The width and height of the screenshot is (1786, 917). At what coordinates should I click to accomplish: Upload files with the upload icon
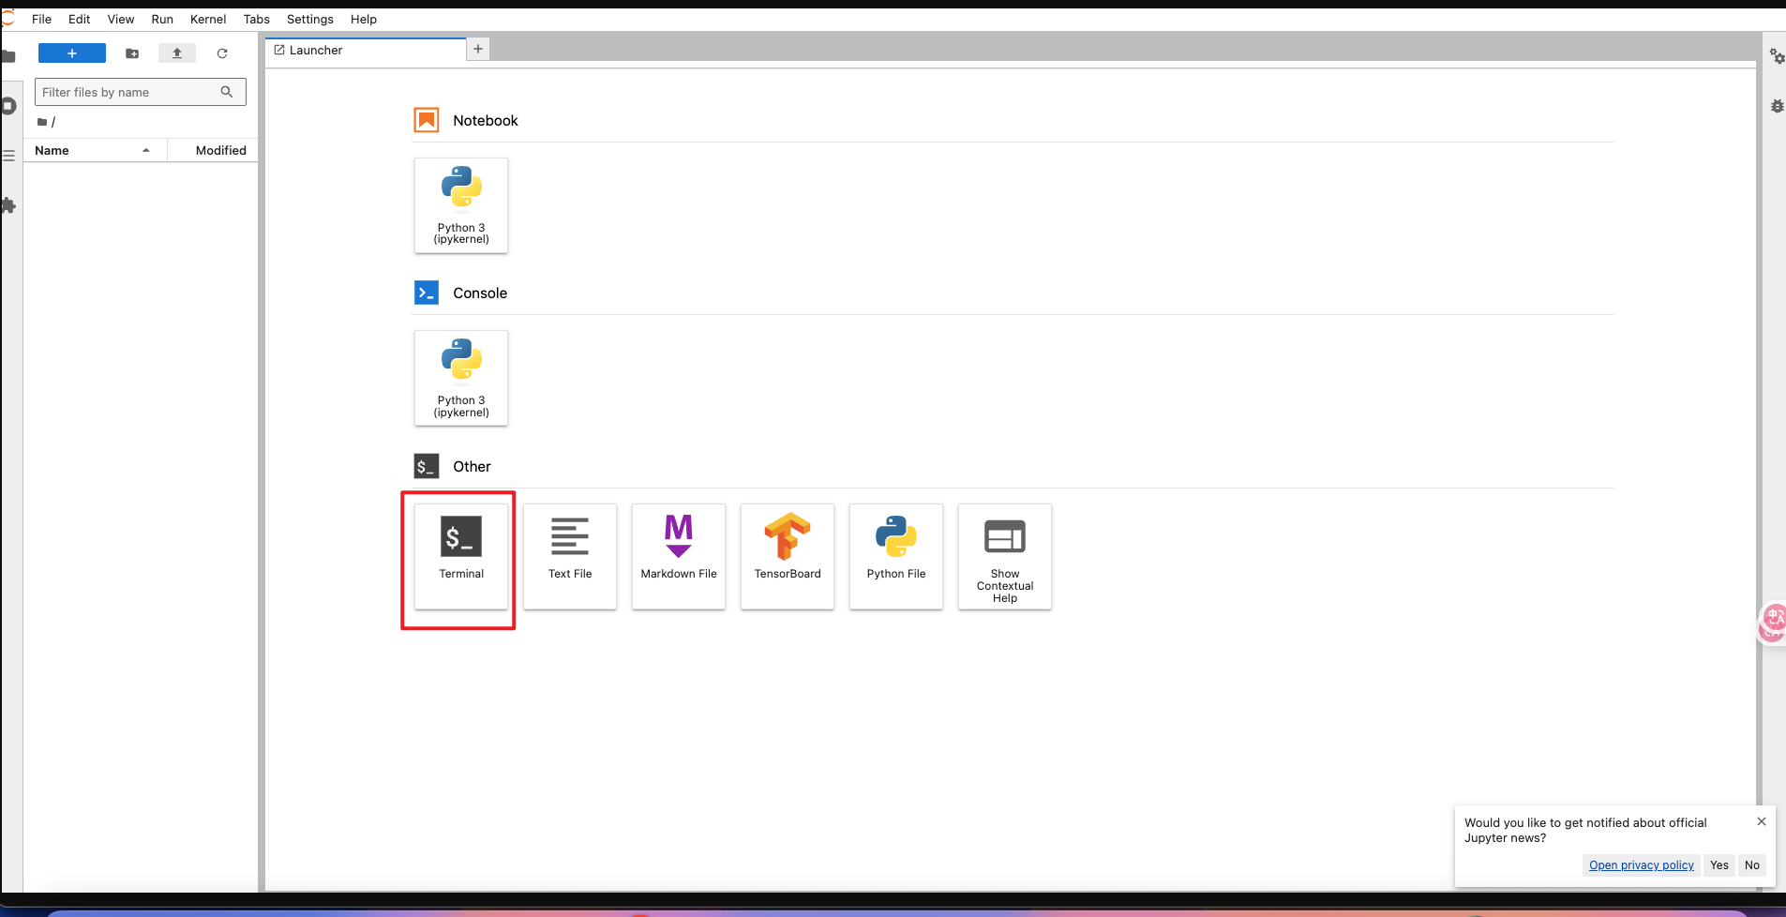point(177,53)
